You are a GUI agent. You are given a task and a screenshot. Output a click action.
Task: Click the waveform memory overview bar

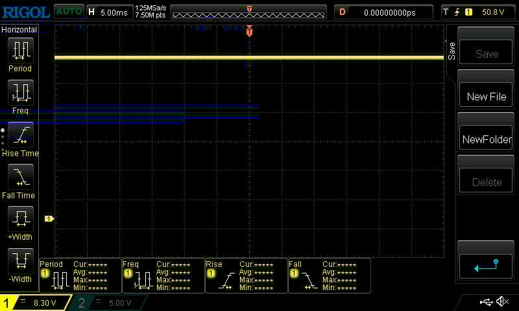pos(248,12)
